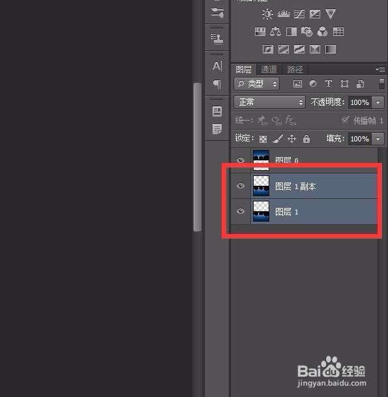Add a Color Lookup adjustment
388x397 pixels.
338,32
